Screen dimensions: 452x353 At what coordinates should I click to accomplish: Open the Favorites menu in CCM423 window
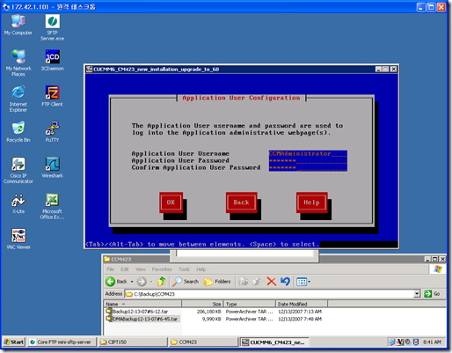162,269
